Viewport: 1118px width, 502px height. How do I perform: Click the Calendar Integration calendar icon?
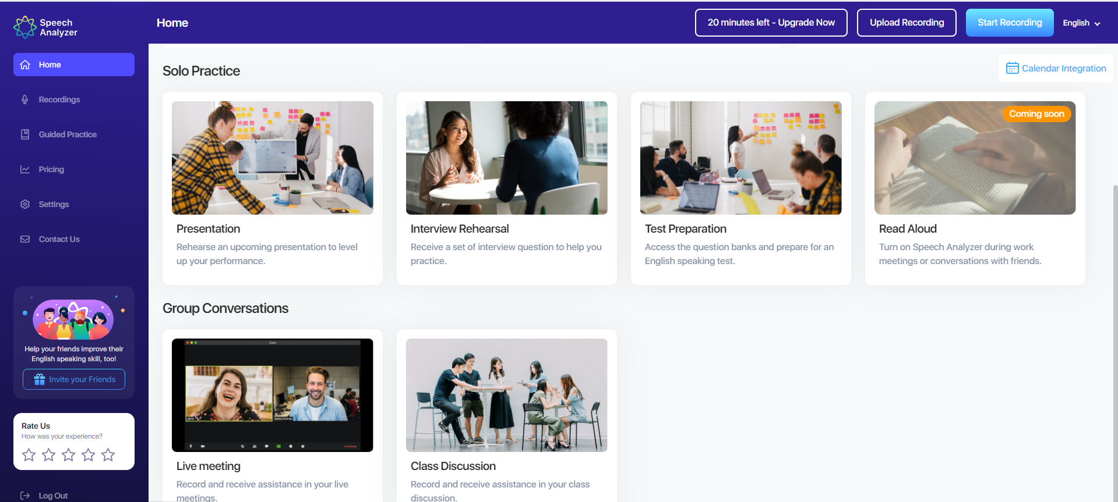tap(1013, 68)
